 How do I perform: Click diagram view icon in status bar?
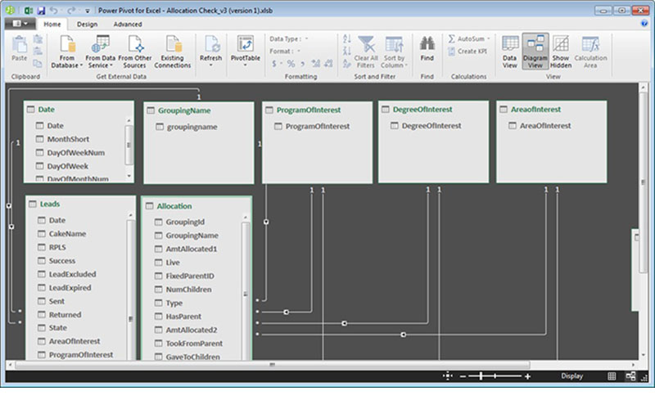click(630, 376)
